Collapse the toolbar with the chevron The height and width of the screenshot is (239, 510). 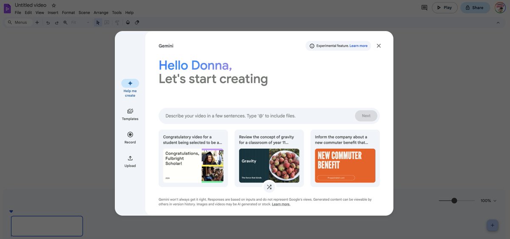tap(498, 22)
